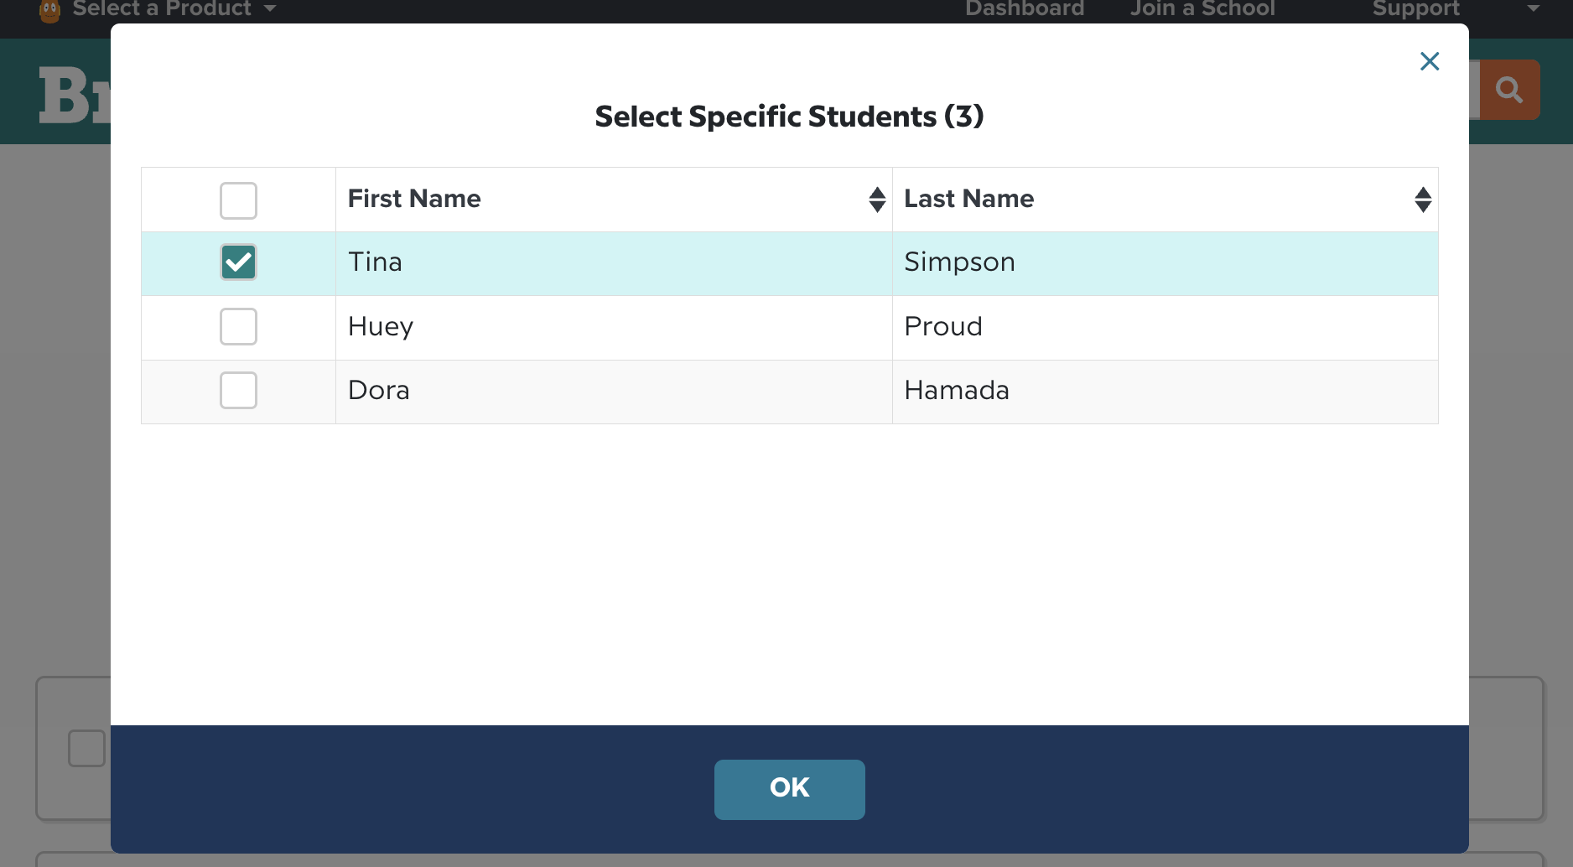Viewport: 1573px width, 867px height.
Task: Click the First Name sort arrows icon
Action: tap(877, 200)
